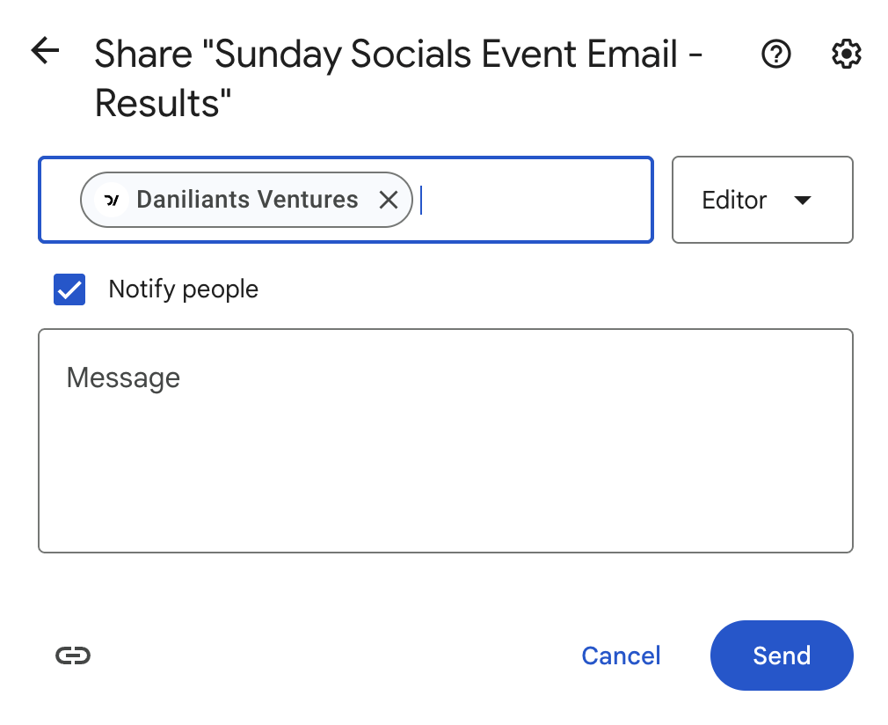
Task: Toggle notifications via 'Notify people' label
Action: pos(183,289)
